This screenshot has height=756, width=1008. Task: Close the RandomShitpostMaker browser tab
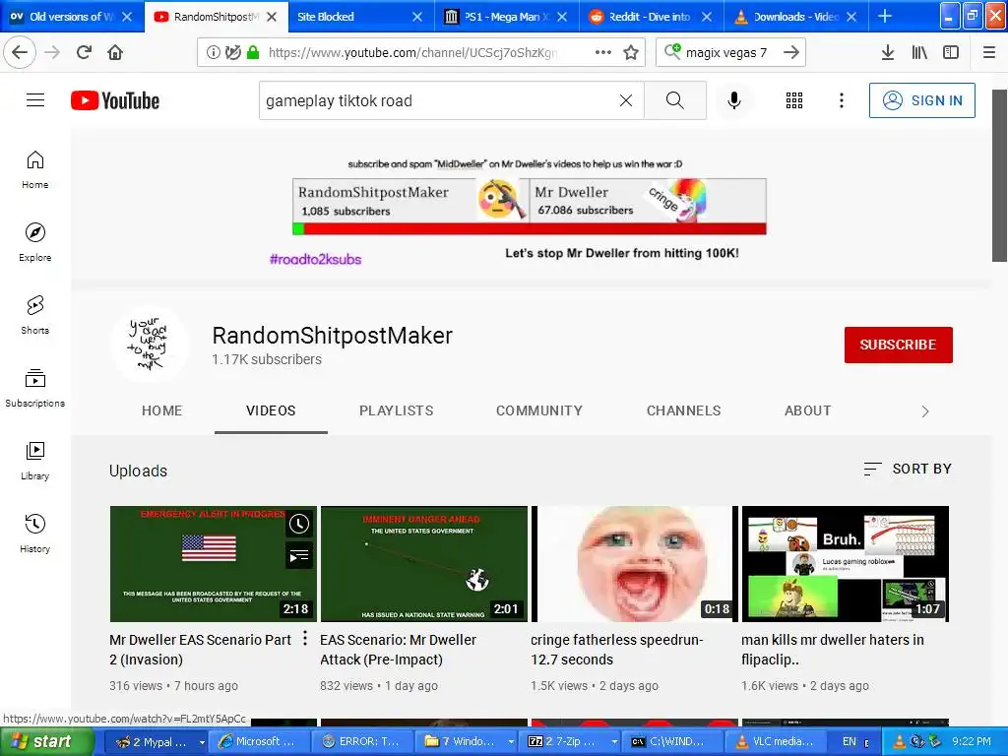coord(272,17)
